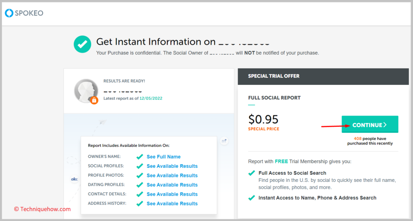Click the Get Instant Information on heading
Viewport: 413px width, 221px height.
pos(156,42)
